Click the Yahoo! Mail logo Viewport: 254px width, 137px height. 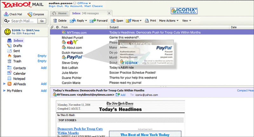click(x=23, y=4)
